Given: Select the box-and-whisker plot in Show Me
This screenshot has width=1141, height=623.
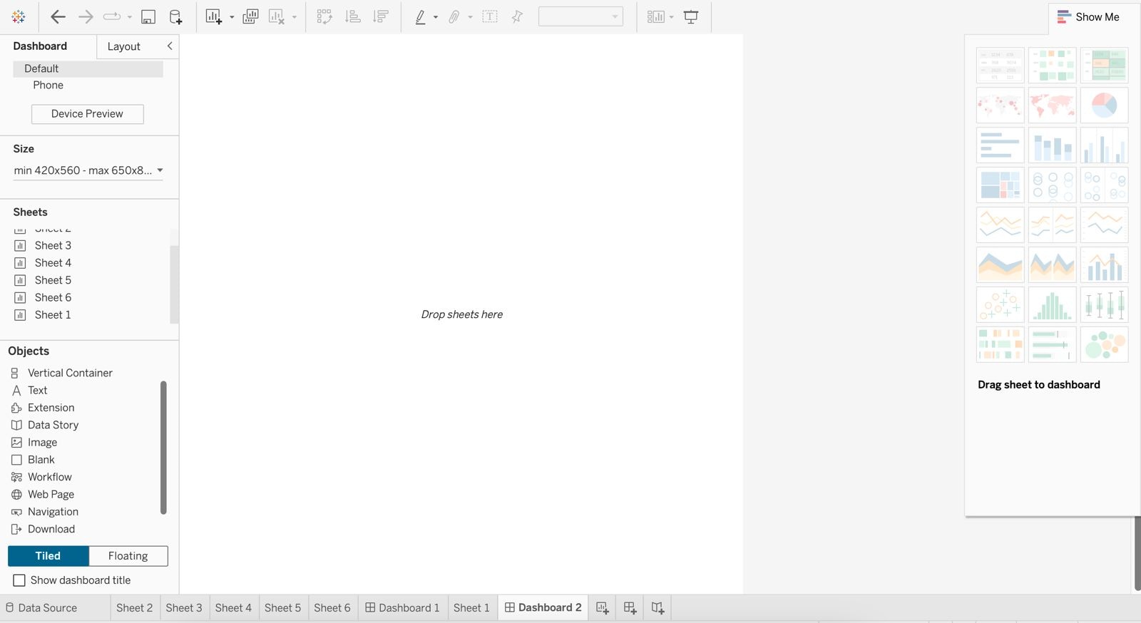Looking at the screenshot, I should (x=1104, y=304).
